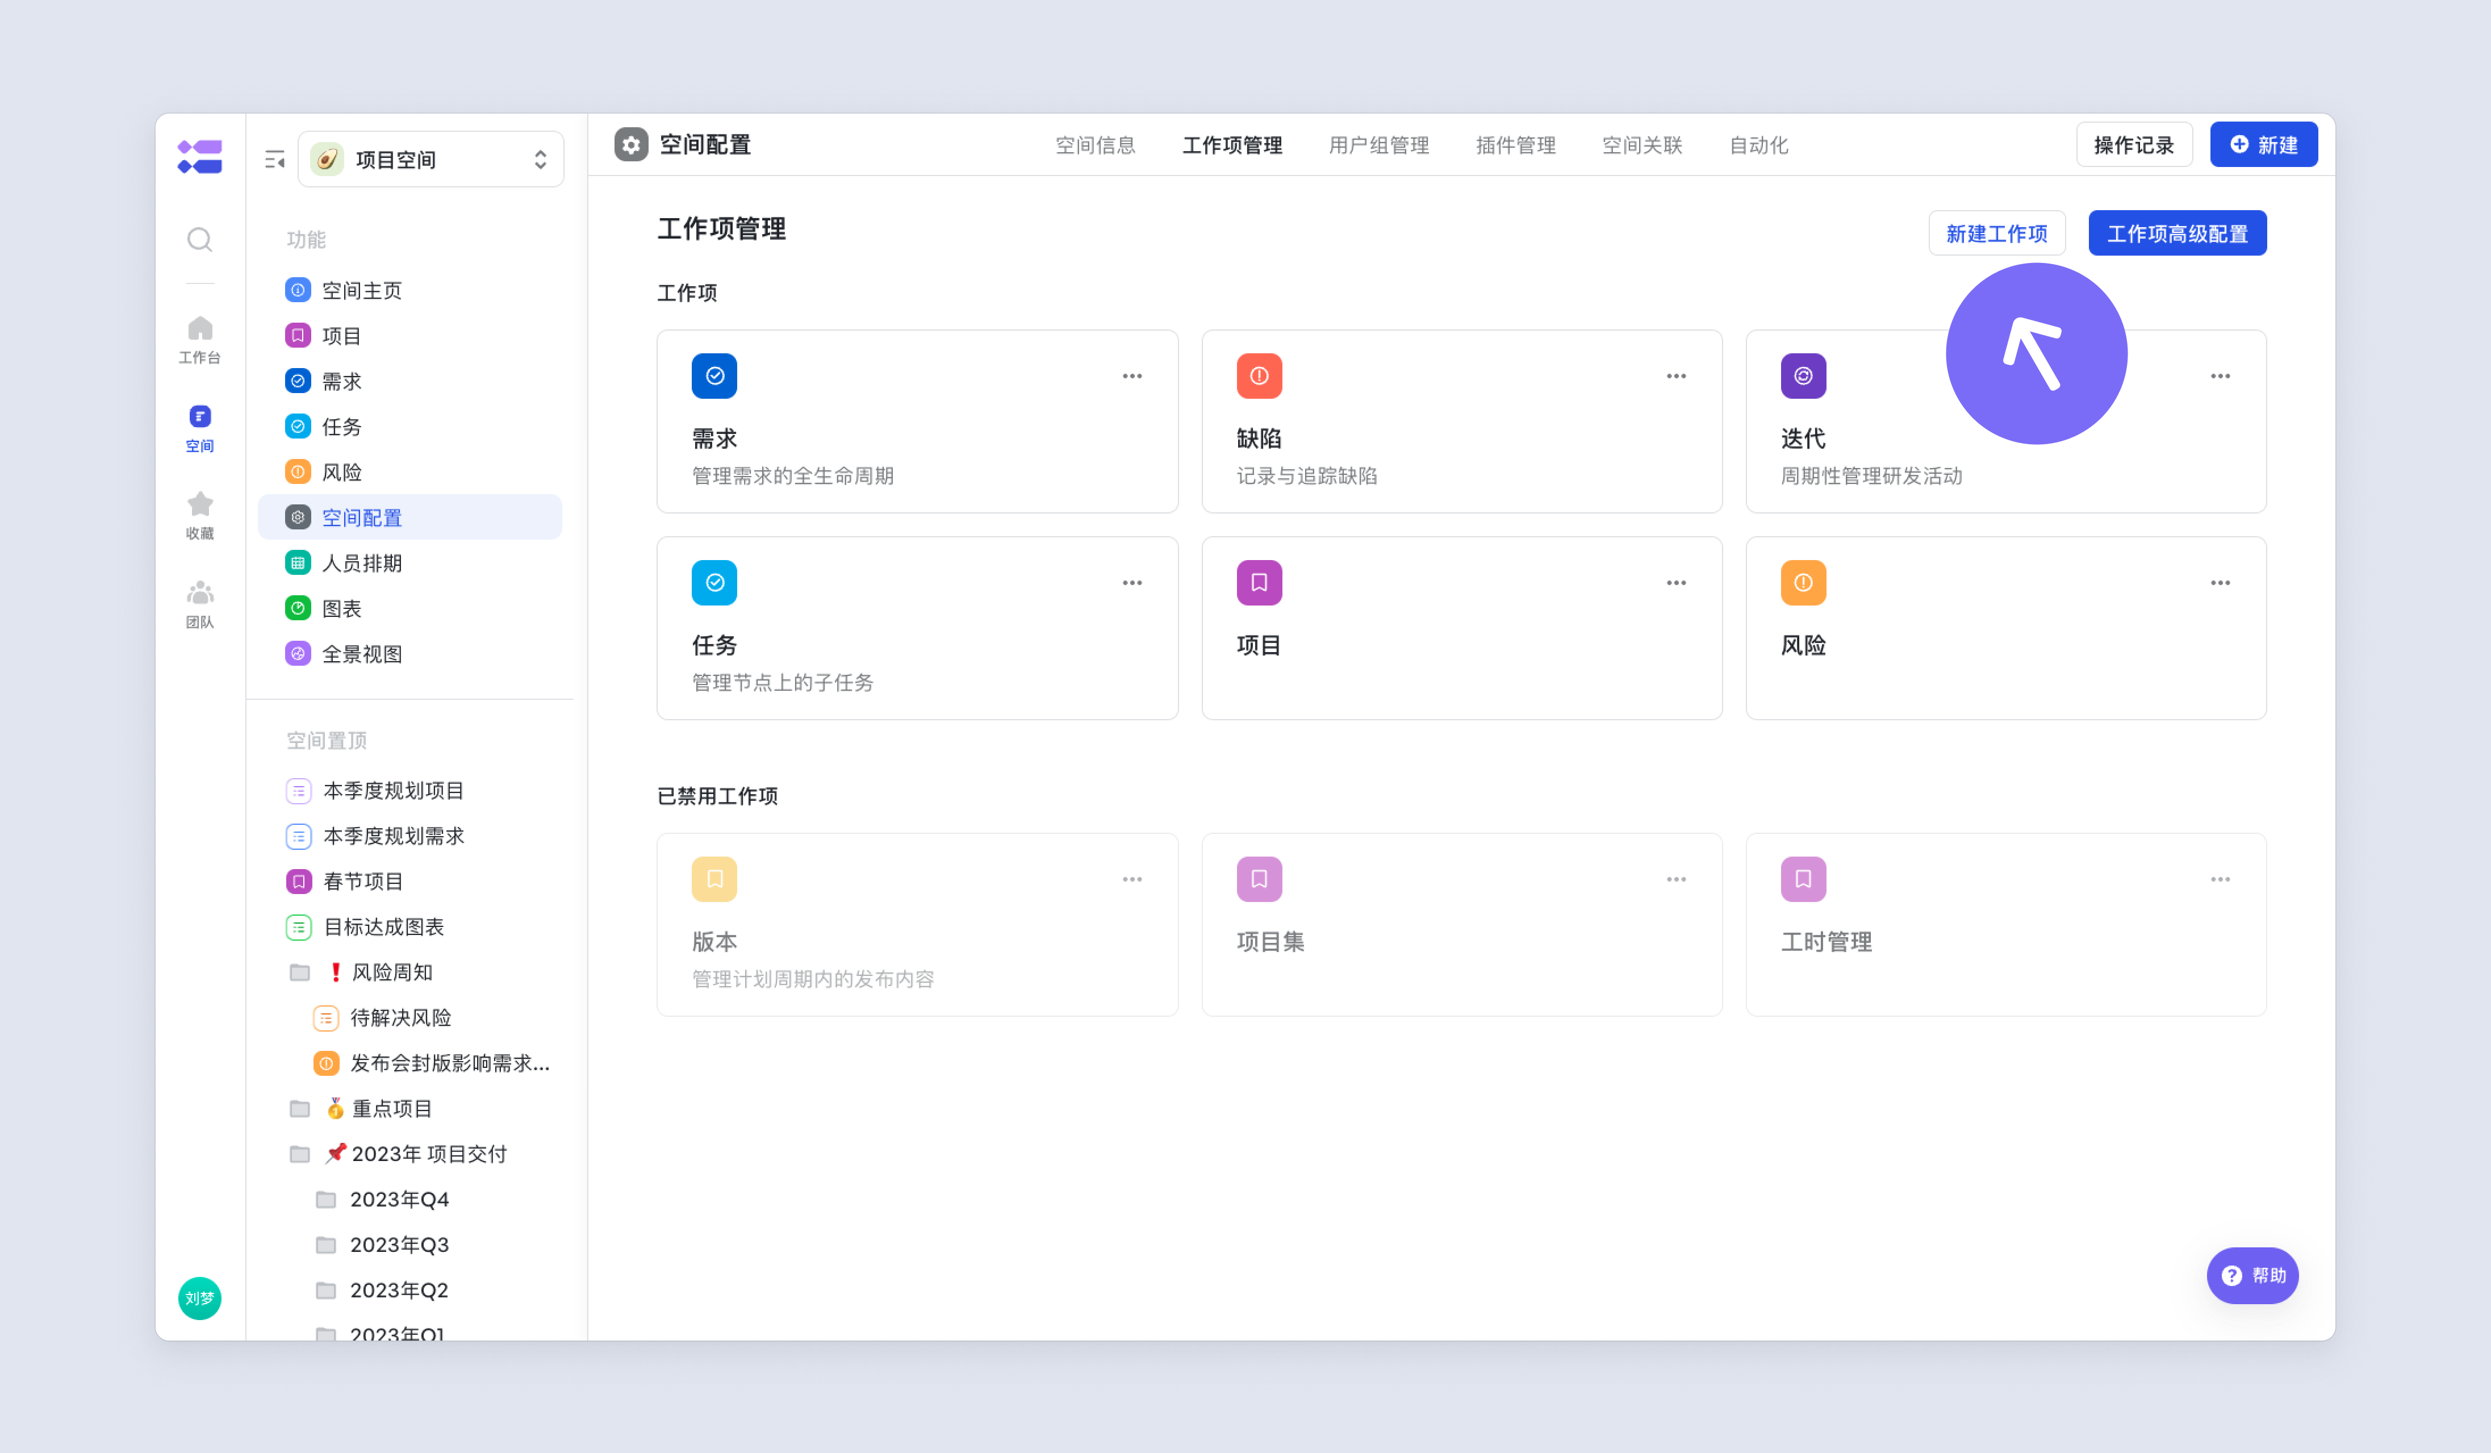Switch to the 插件管理 tab
Screen dimensions: 2491x1453
point(1515,145)
